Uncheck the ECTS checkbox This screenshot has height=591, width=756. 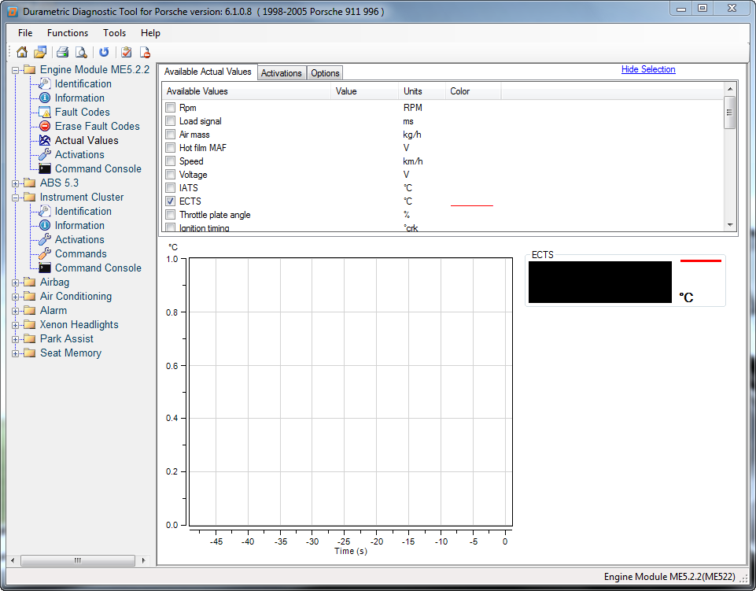tap(170, 201)
